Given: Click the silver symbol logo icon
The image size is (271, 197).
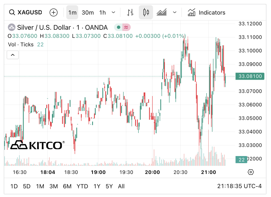Looking at the screenshot, I should point(12,27).
